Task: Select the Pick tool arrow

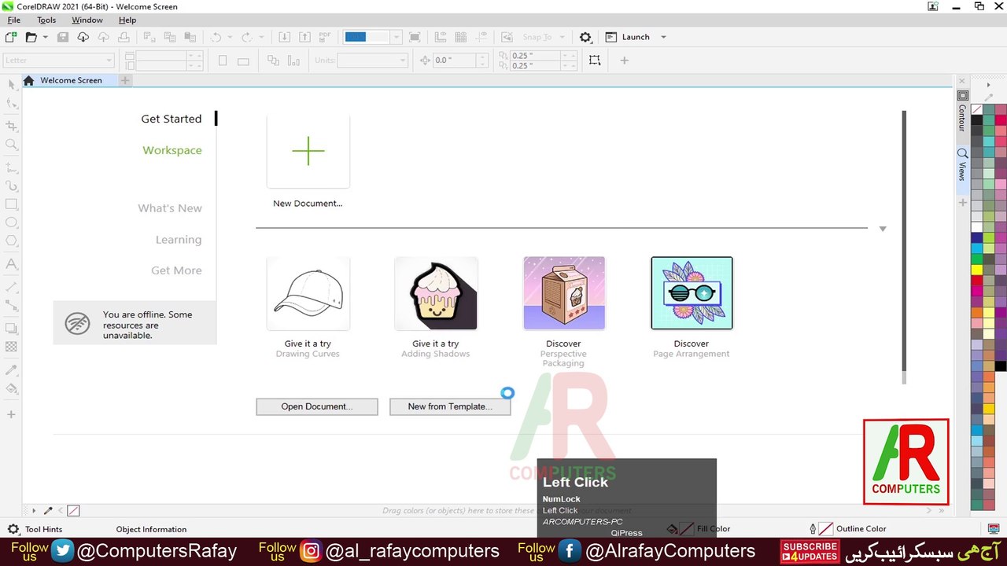Action: (x=11, y=84)
